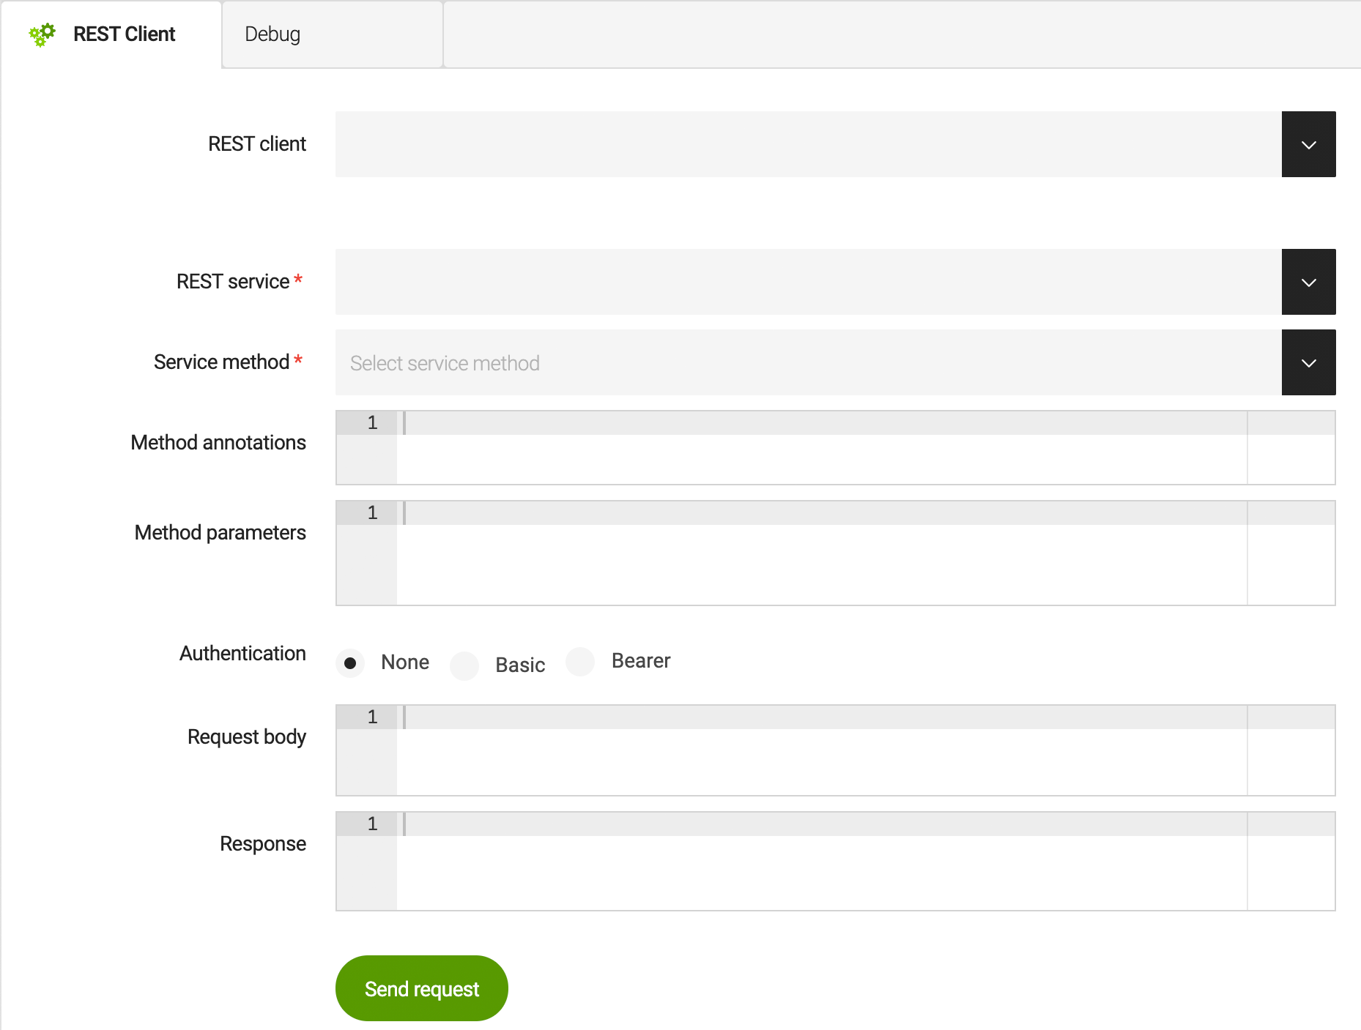Expand the REST service dropdown arrow
Viewport: 1361px width, 1030px height.
1308,282
